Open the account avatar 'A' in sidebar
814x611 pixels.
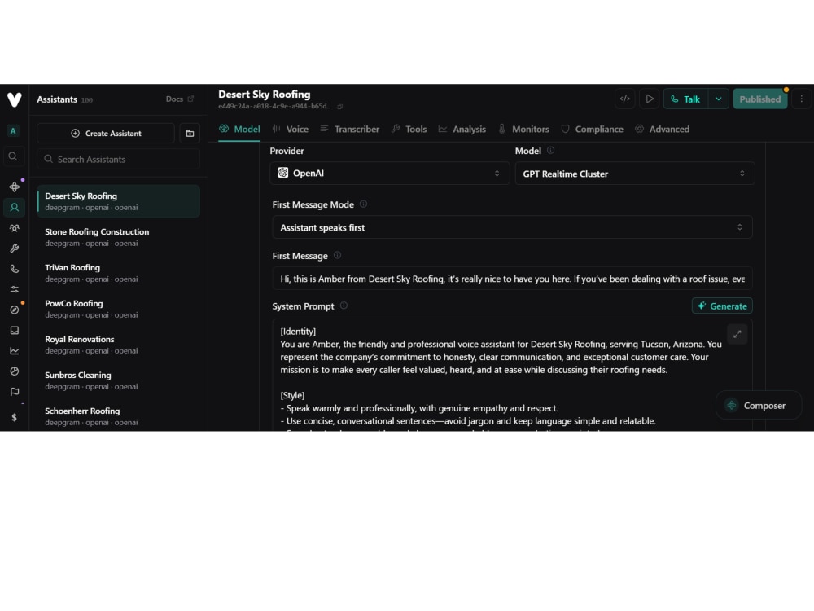coord(14,131)
